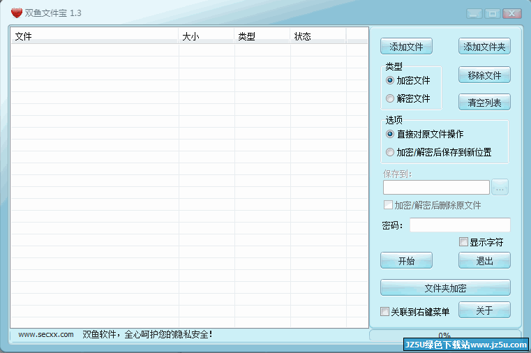The image size is (531, 353).
Task: Focus the 密码 password field
Action: click(460, 225)
